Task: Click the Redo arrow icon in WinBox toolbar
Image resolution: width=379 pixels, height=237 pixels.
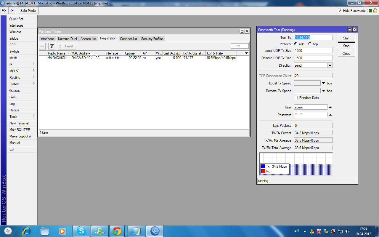Action: [12, 11]
